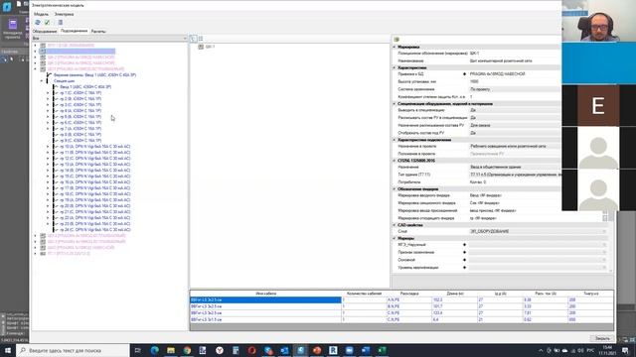Click the refresh icon in the model toolbar
Image resolution: width=636 pixels, height=357 pixels.
click(x=38, y=22)
